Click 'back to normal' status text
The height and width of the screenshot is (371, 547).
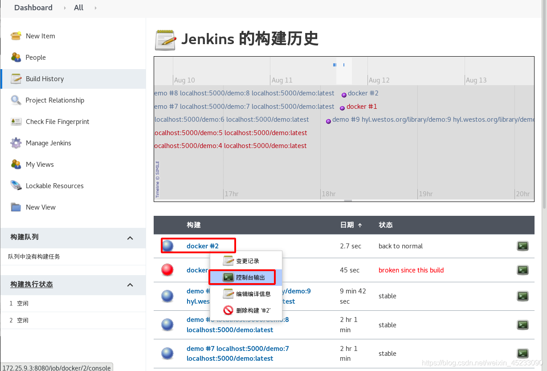click(x=400, y=246)
